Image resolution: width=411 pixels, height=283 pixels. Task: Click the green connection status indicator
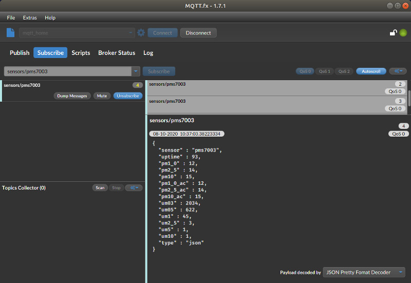click(403, 33)
